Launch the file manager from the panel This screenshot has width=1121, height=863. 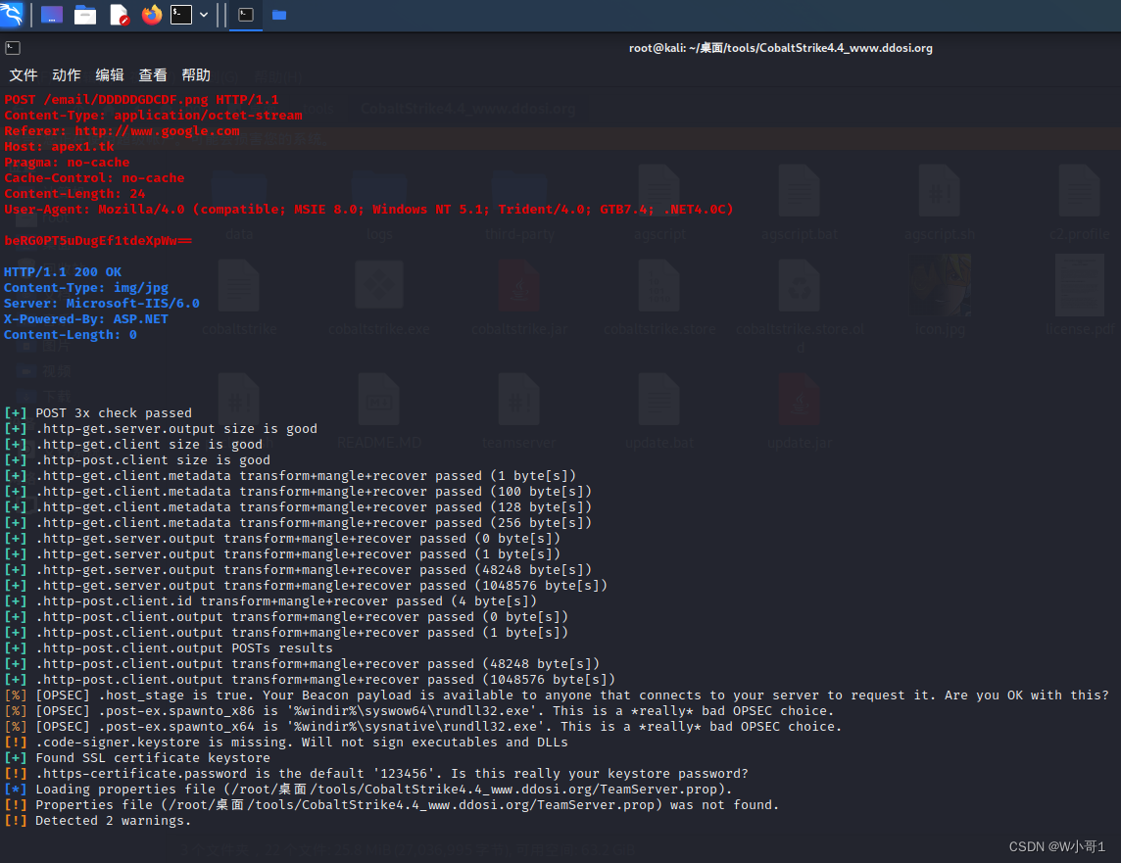(x=85, y=15)
